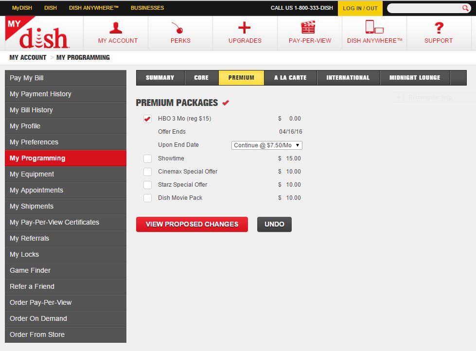Click into the search input field

[424, 8]
